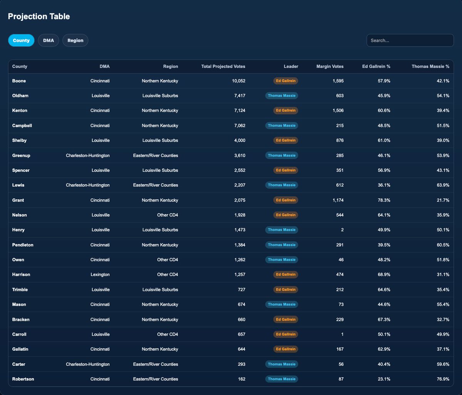The image size is (462, 395).
Task: Select margin votes value 1,506
Action: pyautogui.click(x=338, y=111)
